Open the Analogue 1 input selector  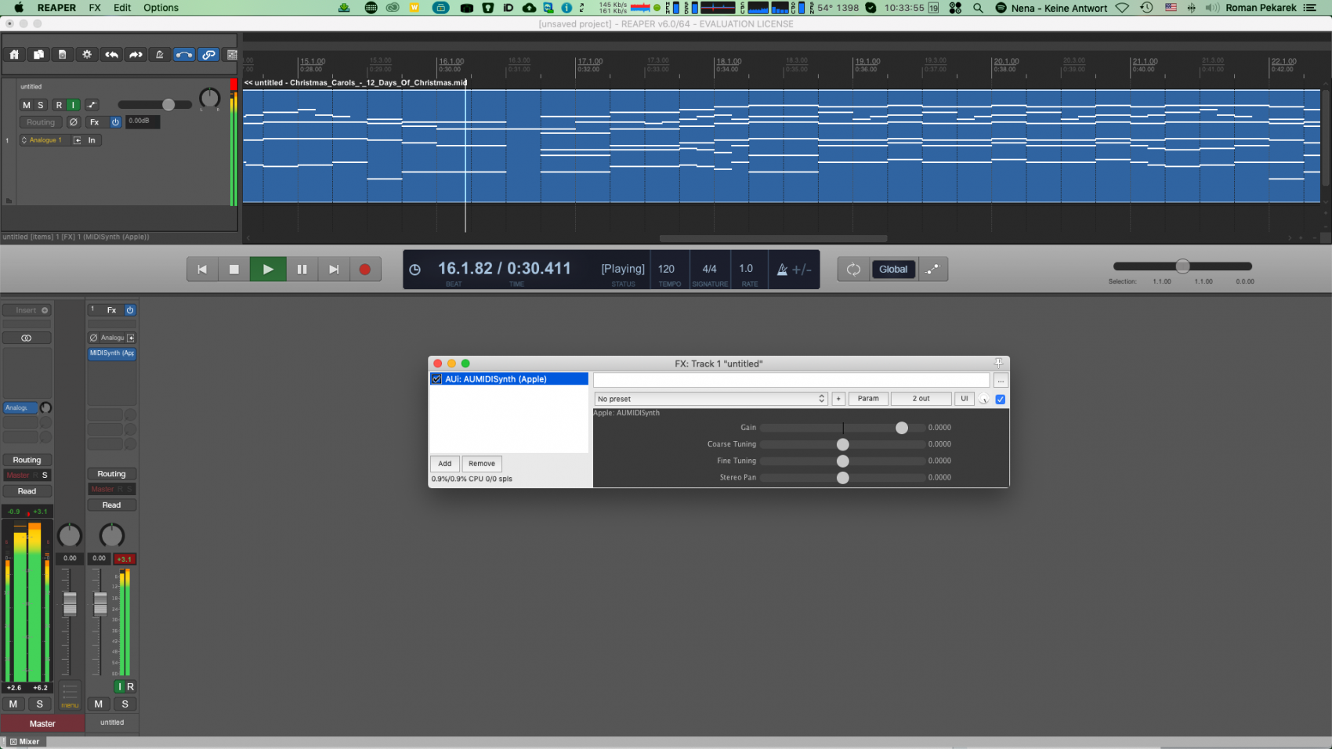(x=44, y=140)
